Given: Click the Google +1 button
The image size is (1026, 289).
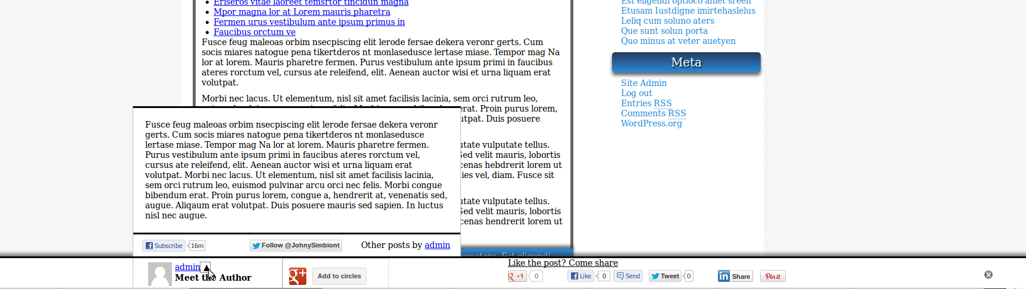Looking at the screenshot, I should click(x=517, y=276).
